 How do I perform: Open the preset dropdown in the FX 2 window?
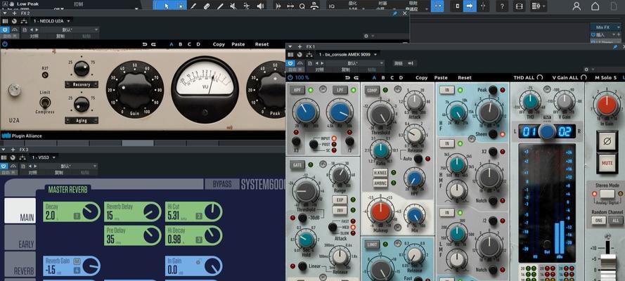[70, 30]
